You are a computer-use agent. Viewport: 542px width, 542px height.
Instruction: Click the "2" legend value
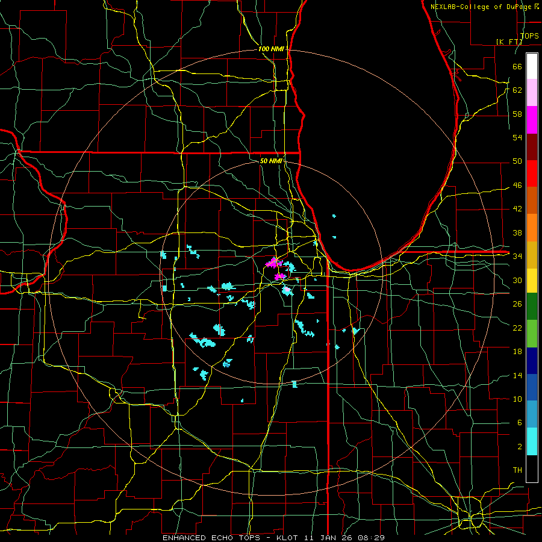[520, 447]
